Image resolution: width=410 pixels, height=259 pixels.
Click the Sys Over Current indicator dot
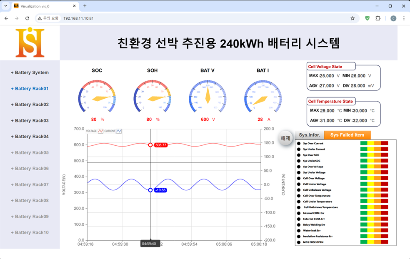tap(299, 143)
